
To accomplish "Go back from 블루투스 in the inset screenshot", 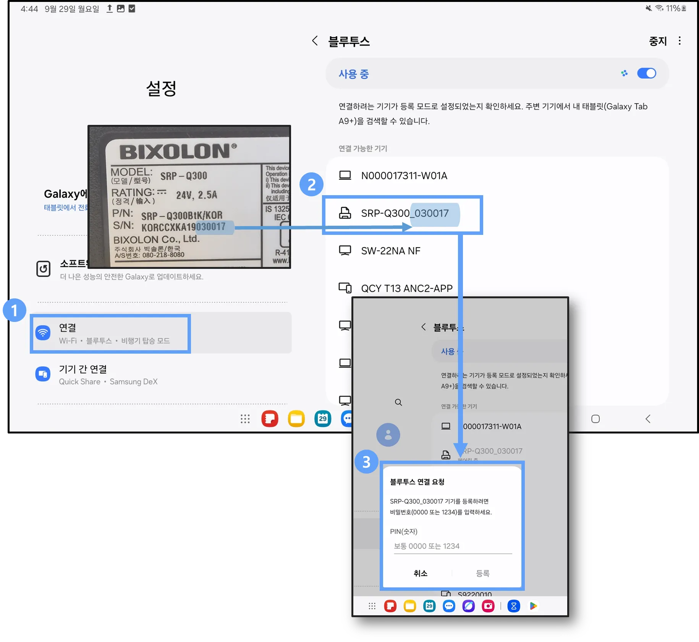I will 423,327.
